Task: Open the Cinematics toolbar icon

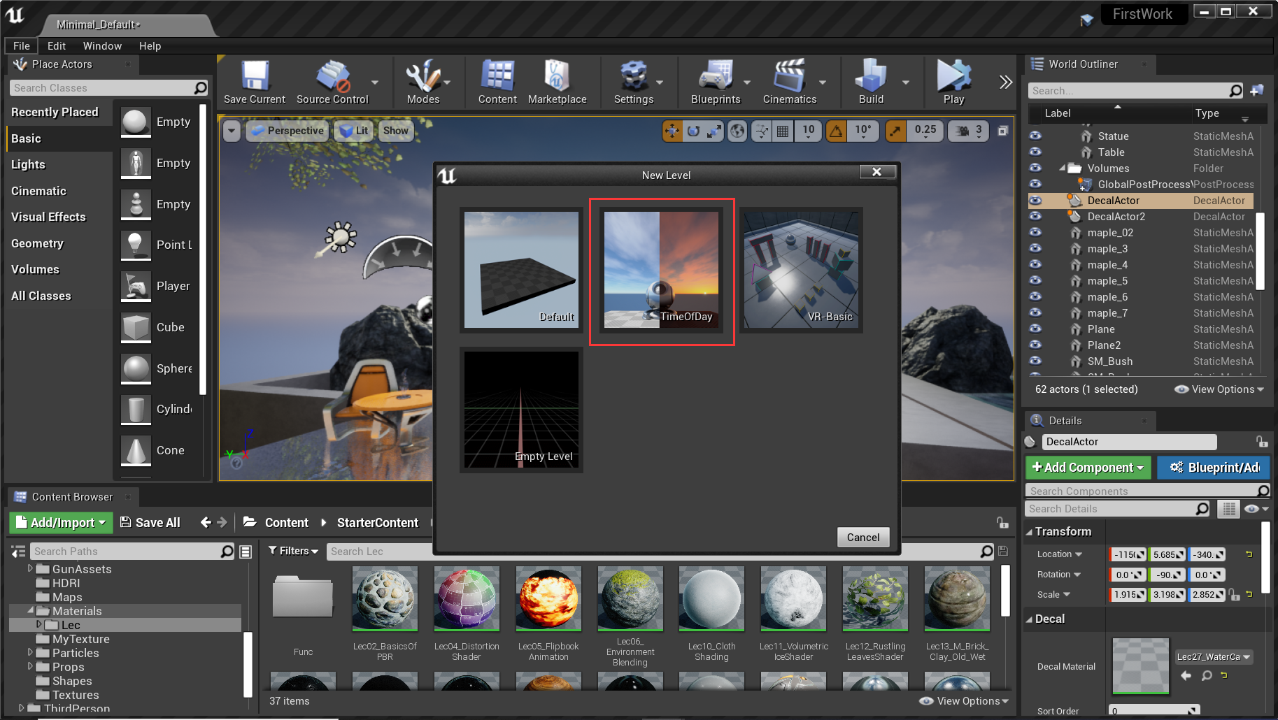Action: pyautogui.click(x=789, y=75)
